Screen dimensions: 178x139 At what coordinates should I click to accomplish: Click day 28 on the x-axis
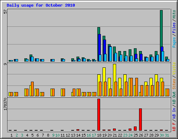coord(151,135)
